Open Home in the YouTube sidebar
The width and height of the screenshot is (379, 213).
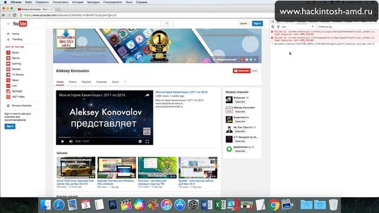click(x=15, y=34)
